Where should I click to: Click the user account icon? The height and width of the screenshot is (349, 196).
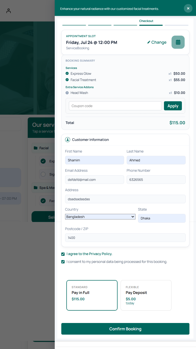click(9, 11)
